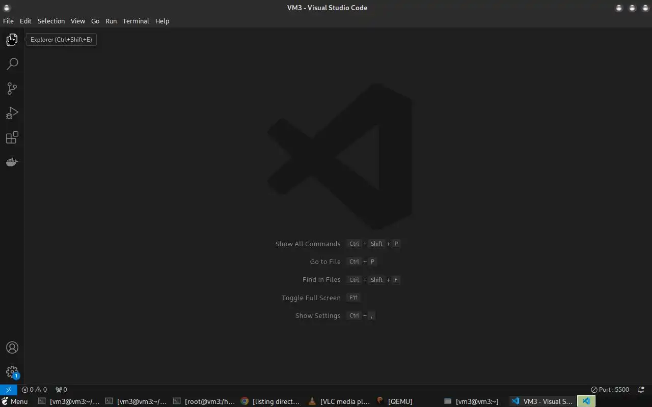Viewport: 652px width, 407px height.
Task: Open the View menu
Action: pyautogui.click(x=78, y=21)
